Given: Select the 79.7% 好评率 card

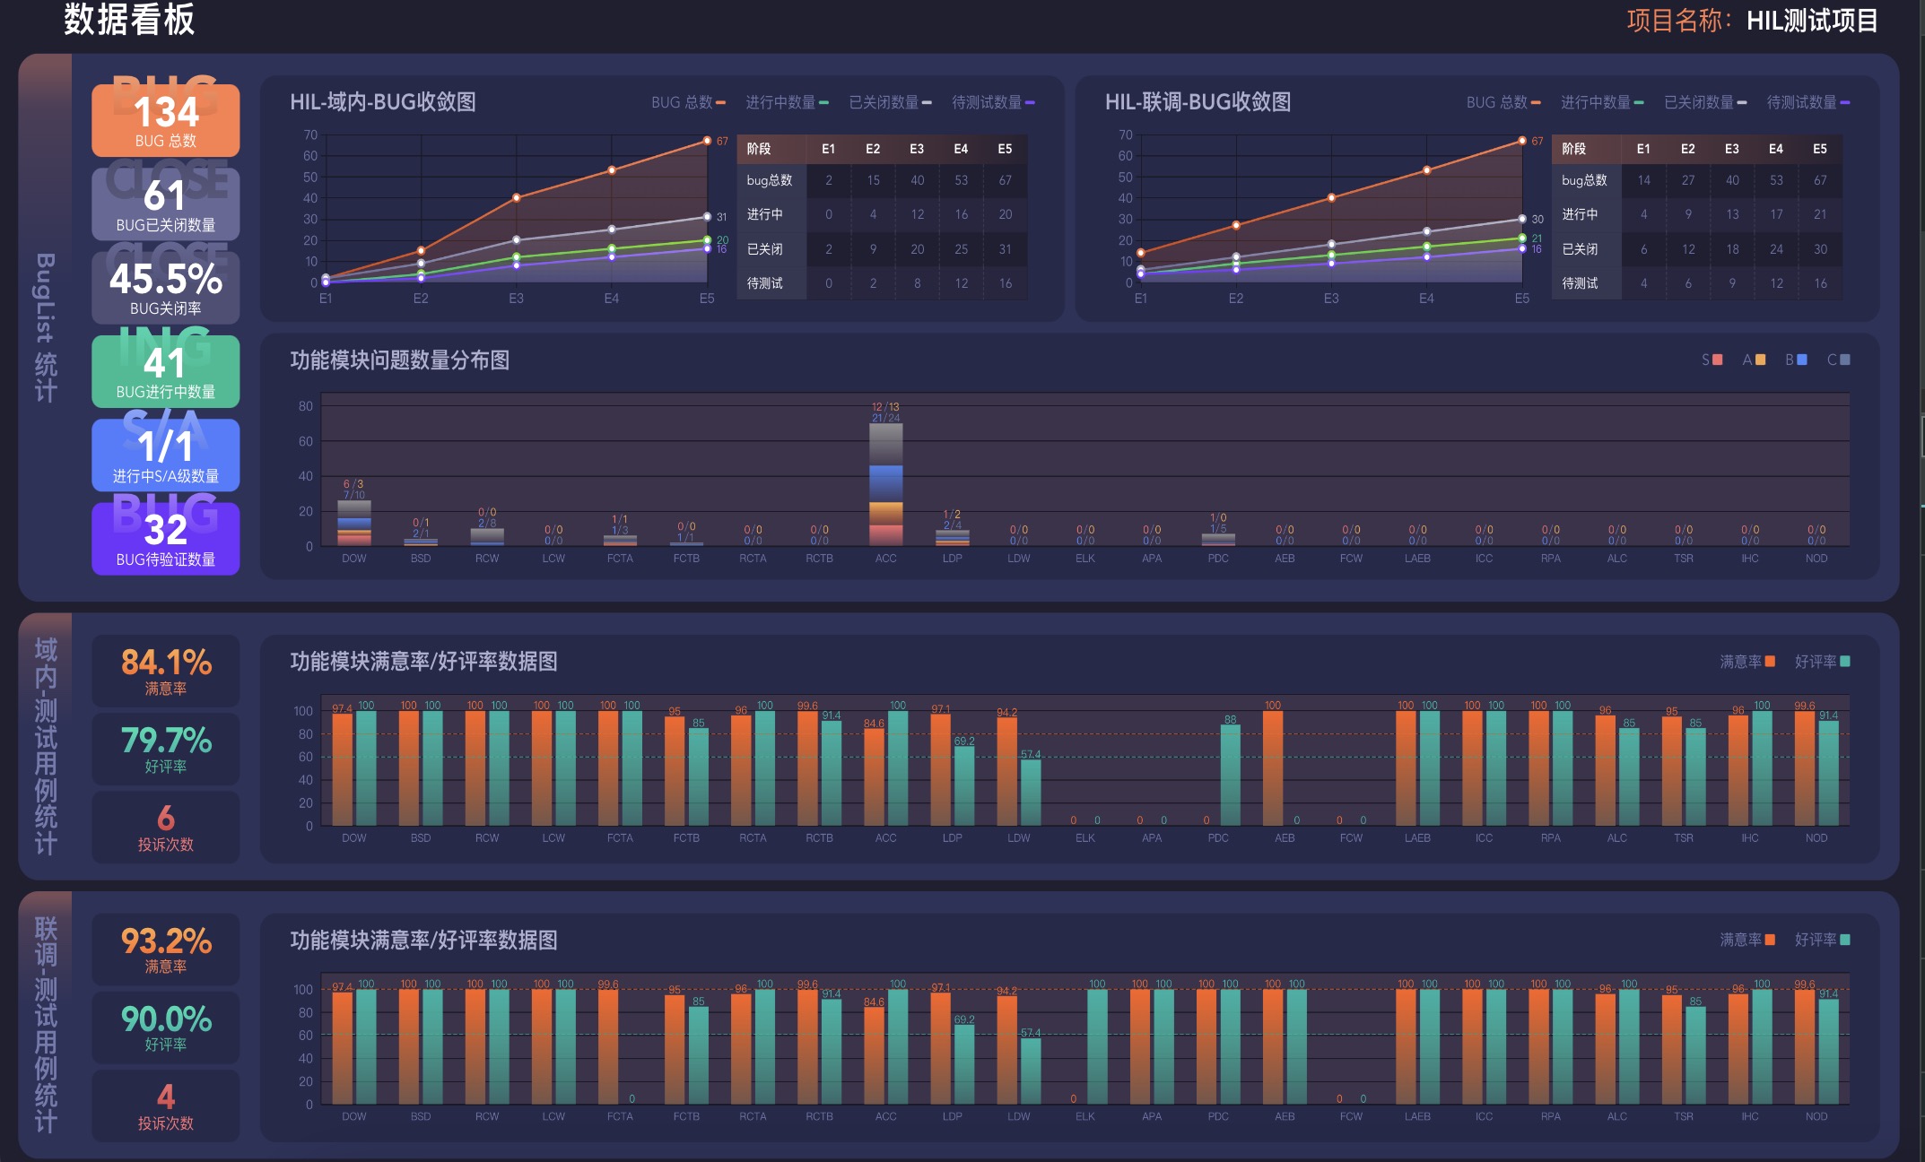Looking at the screenshot, I should pyautogui.click(x=166, y=750).
